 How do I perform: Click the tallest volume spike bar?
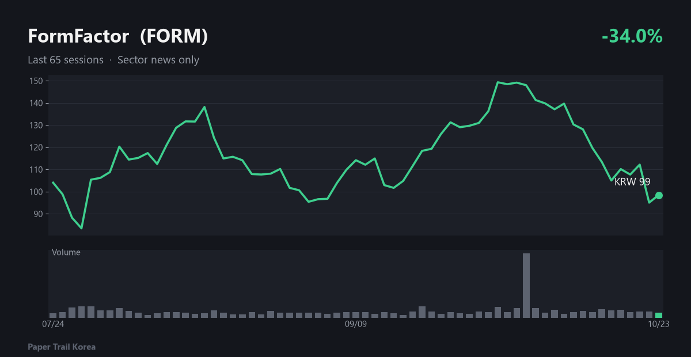[526, 285]
